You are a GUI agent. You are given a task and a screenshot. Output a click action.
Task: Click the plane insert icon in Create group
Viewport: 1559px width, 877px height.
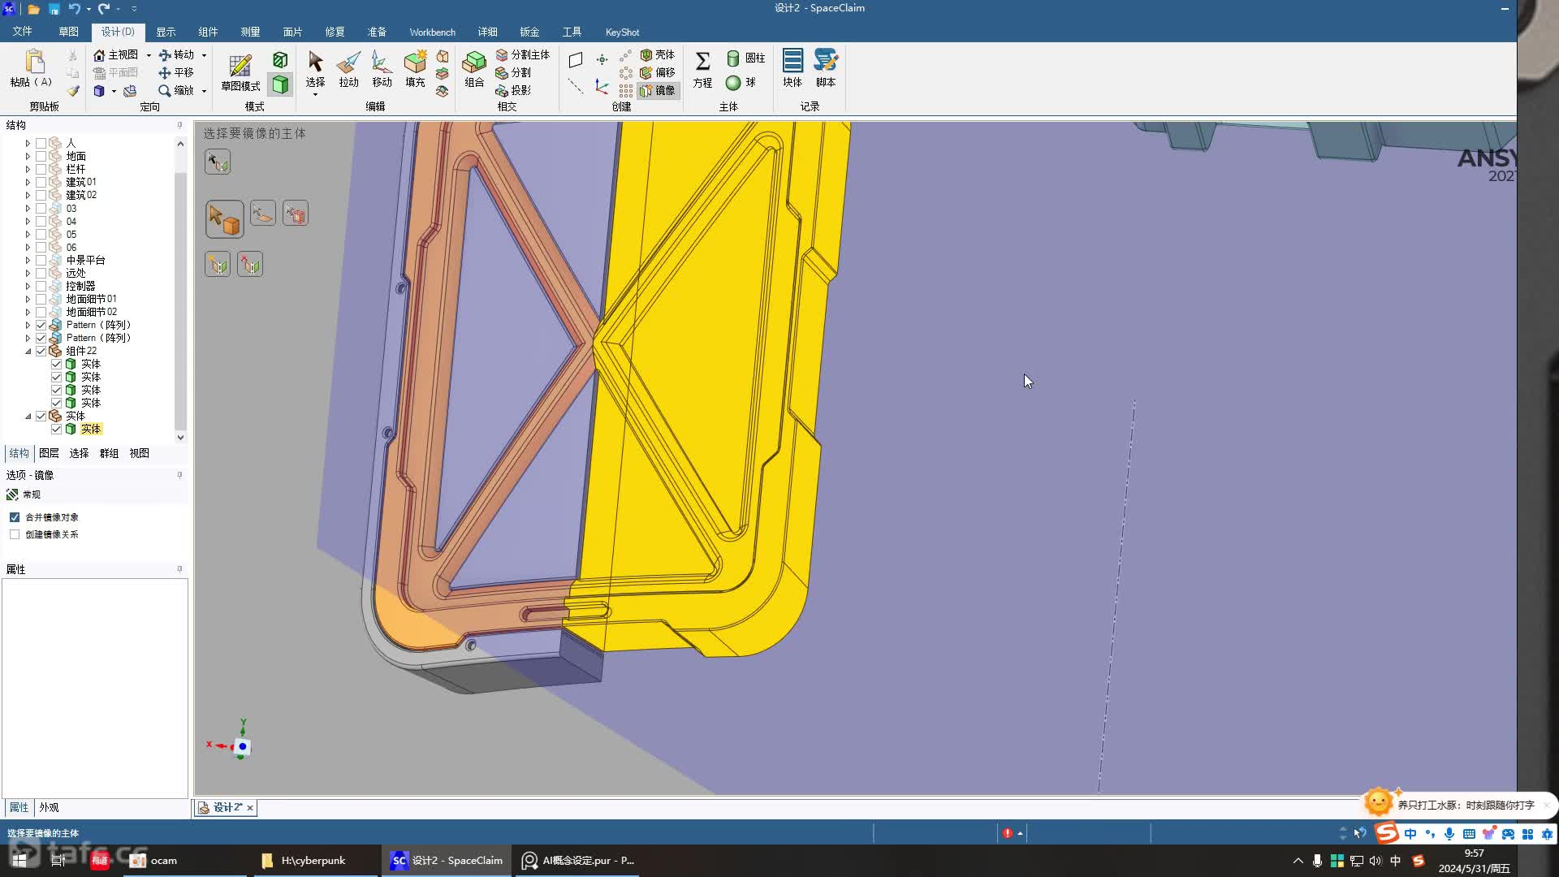(x=576, y=59)
